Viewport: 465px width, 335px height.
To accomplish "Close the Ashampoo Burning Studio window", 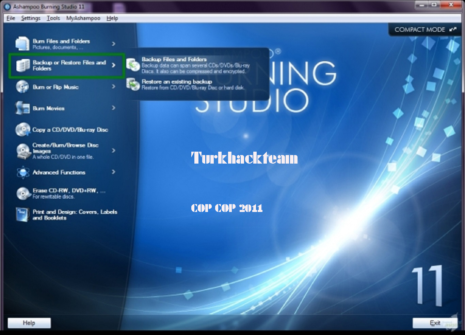I will (451, 5).
